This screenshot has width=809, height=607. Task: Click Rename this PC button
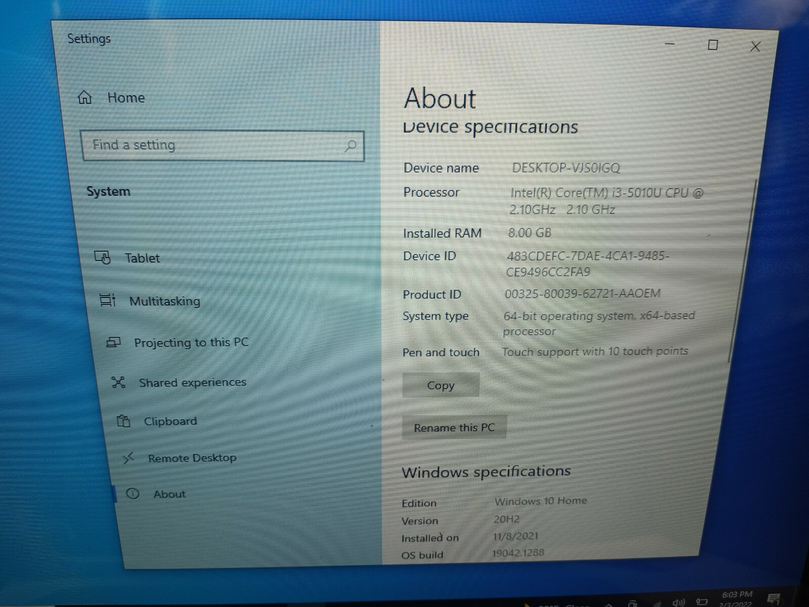pyautogui.click(x=454, y=427)
